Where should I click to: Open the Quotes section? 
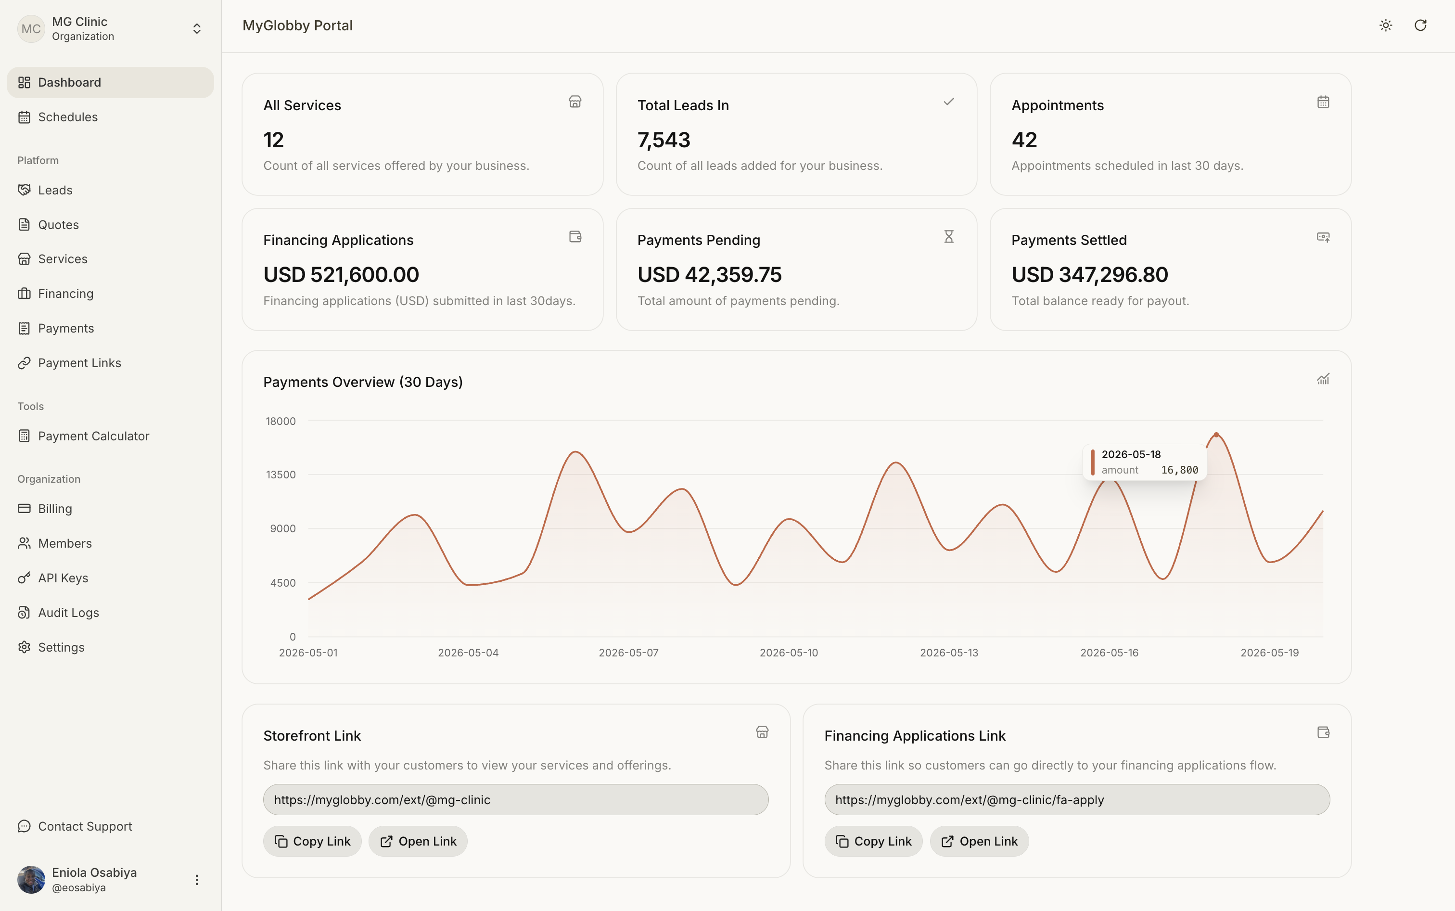click(110, 225)
